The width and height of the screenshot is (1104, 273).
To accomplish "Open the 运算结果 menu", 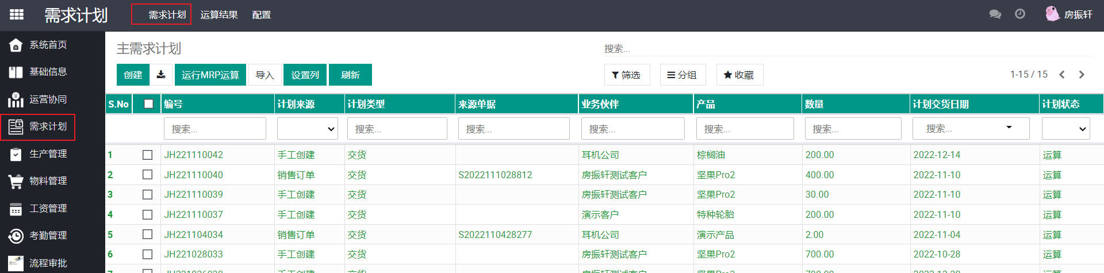I will (218, 15).
